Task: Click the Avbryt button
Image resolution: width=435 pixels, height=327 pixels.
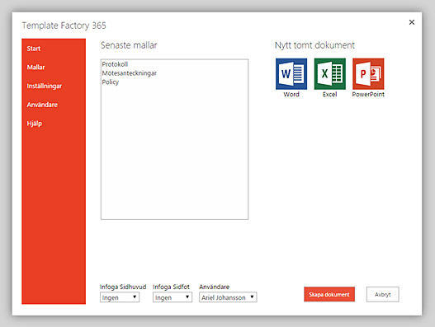Action: (382, 294)
